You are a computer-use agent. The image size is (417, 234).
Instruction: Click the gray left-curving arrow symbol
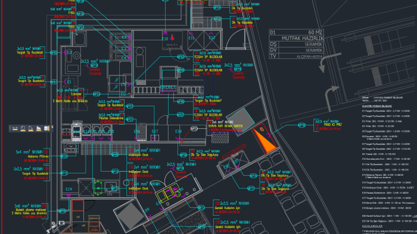[x=329, y=62]
